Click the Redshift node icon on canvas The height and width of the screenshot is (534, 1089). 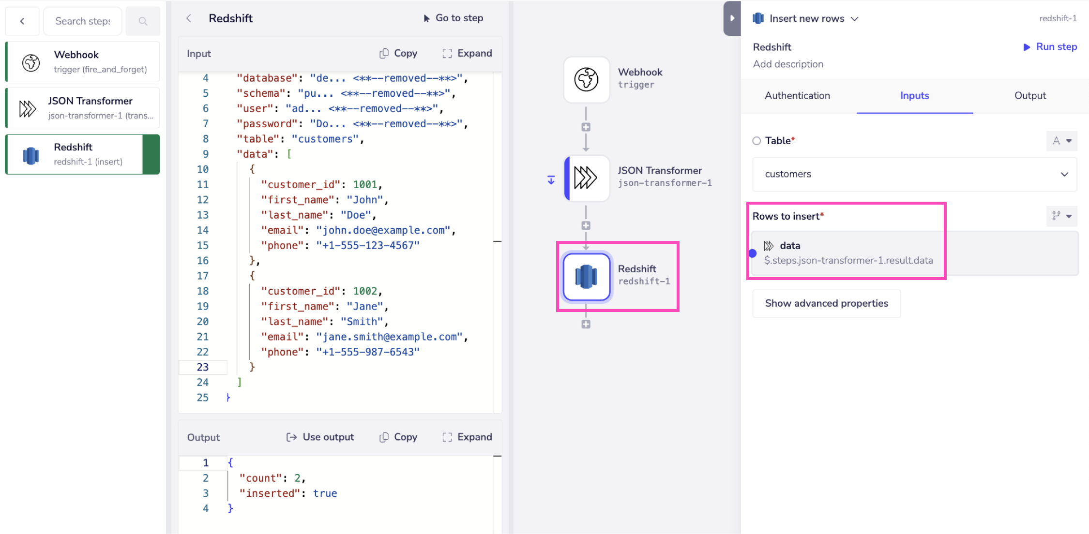point(586,277)
